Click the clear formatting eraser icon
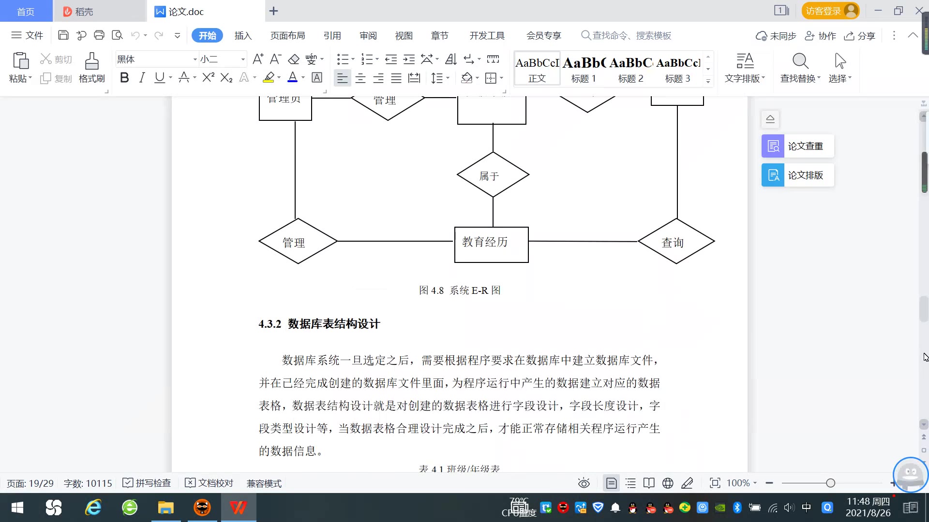Screen dimensions: 929x522 294,59
